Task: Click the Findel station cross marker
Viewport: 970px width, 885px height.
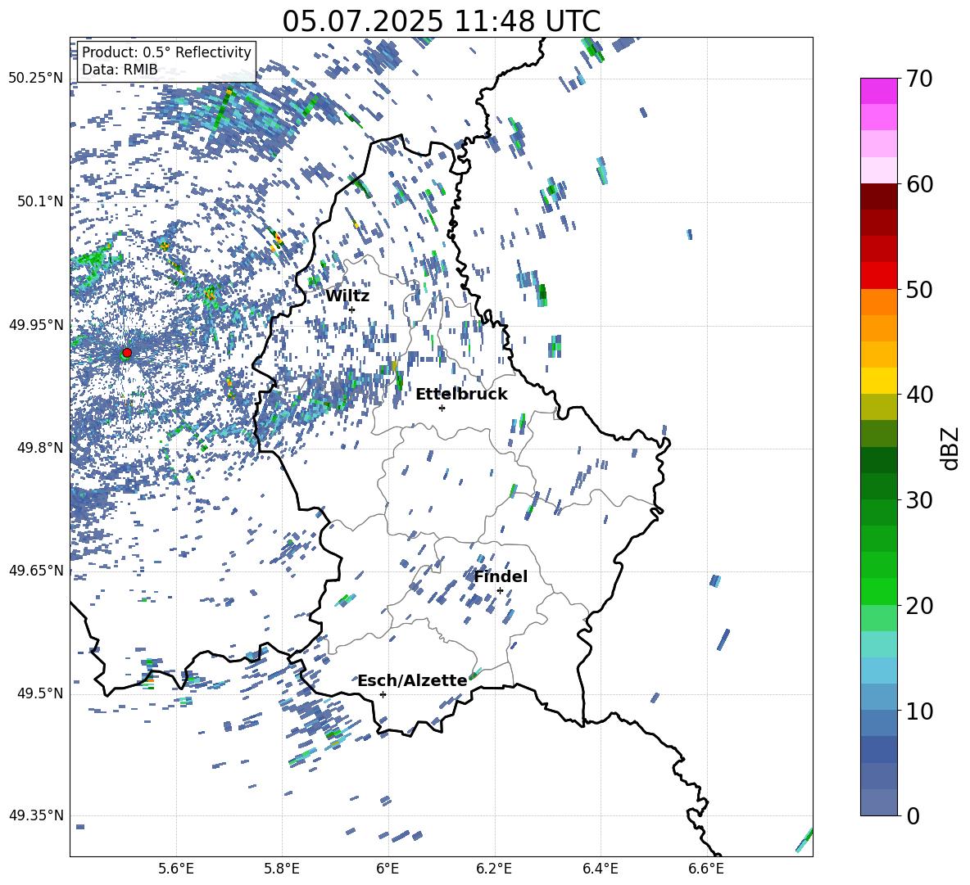Action: coord(500,591)
